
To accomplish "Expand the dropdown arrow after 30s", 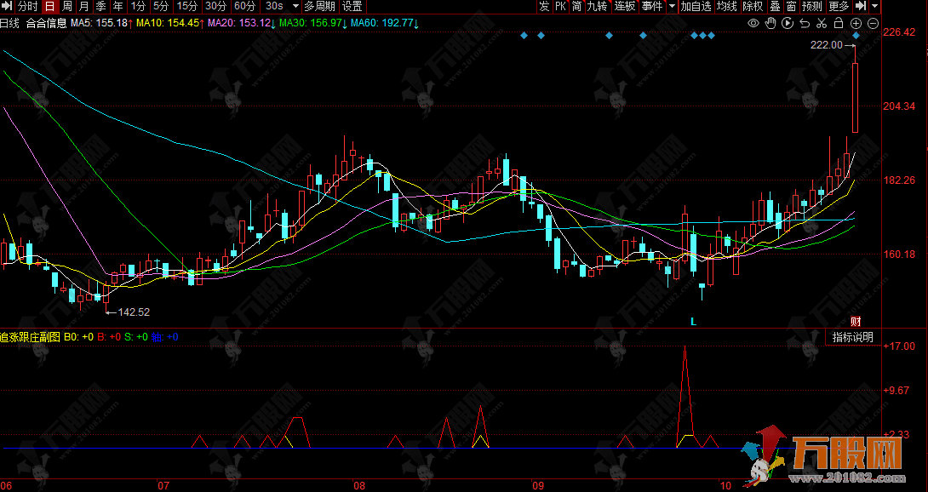I will click(x=294, y=7).
